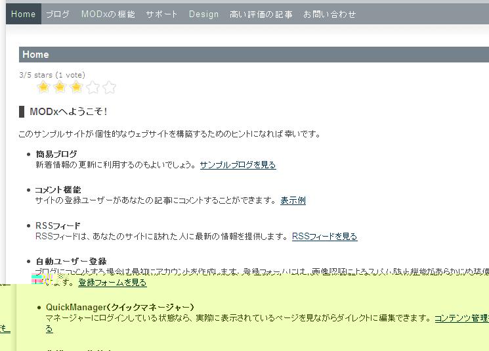Select サポート in the navigation bar

point(162,14)
